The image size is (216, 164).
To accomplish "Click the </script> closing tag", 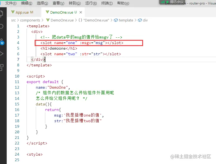I will (x=37, y=143).
